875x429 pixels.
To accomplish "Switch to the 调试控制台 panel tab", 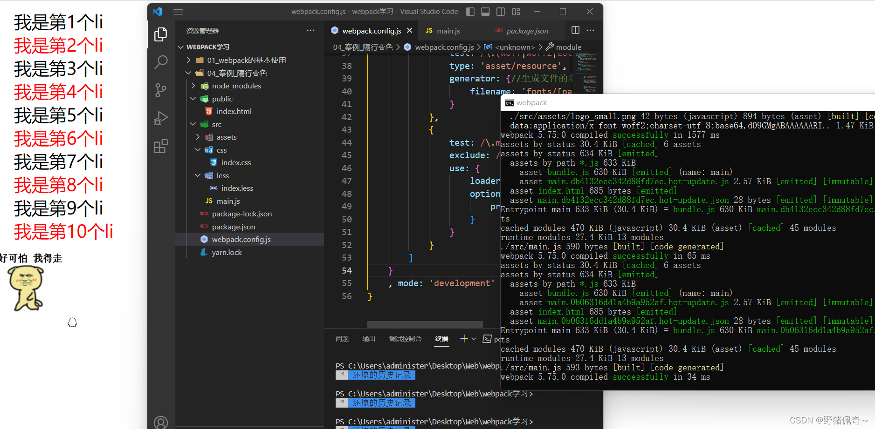I will pos(405,339).
